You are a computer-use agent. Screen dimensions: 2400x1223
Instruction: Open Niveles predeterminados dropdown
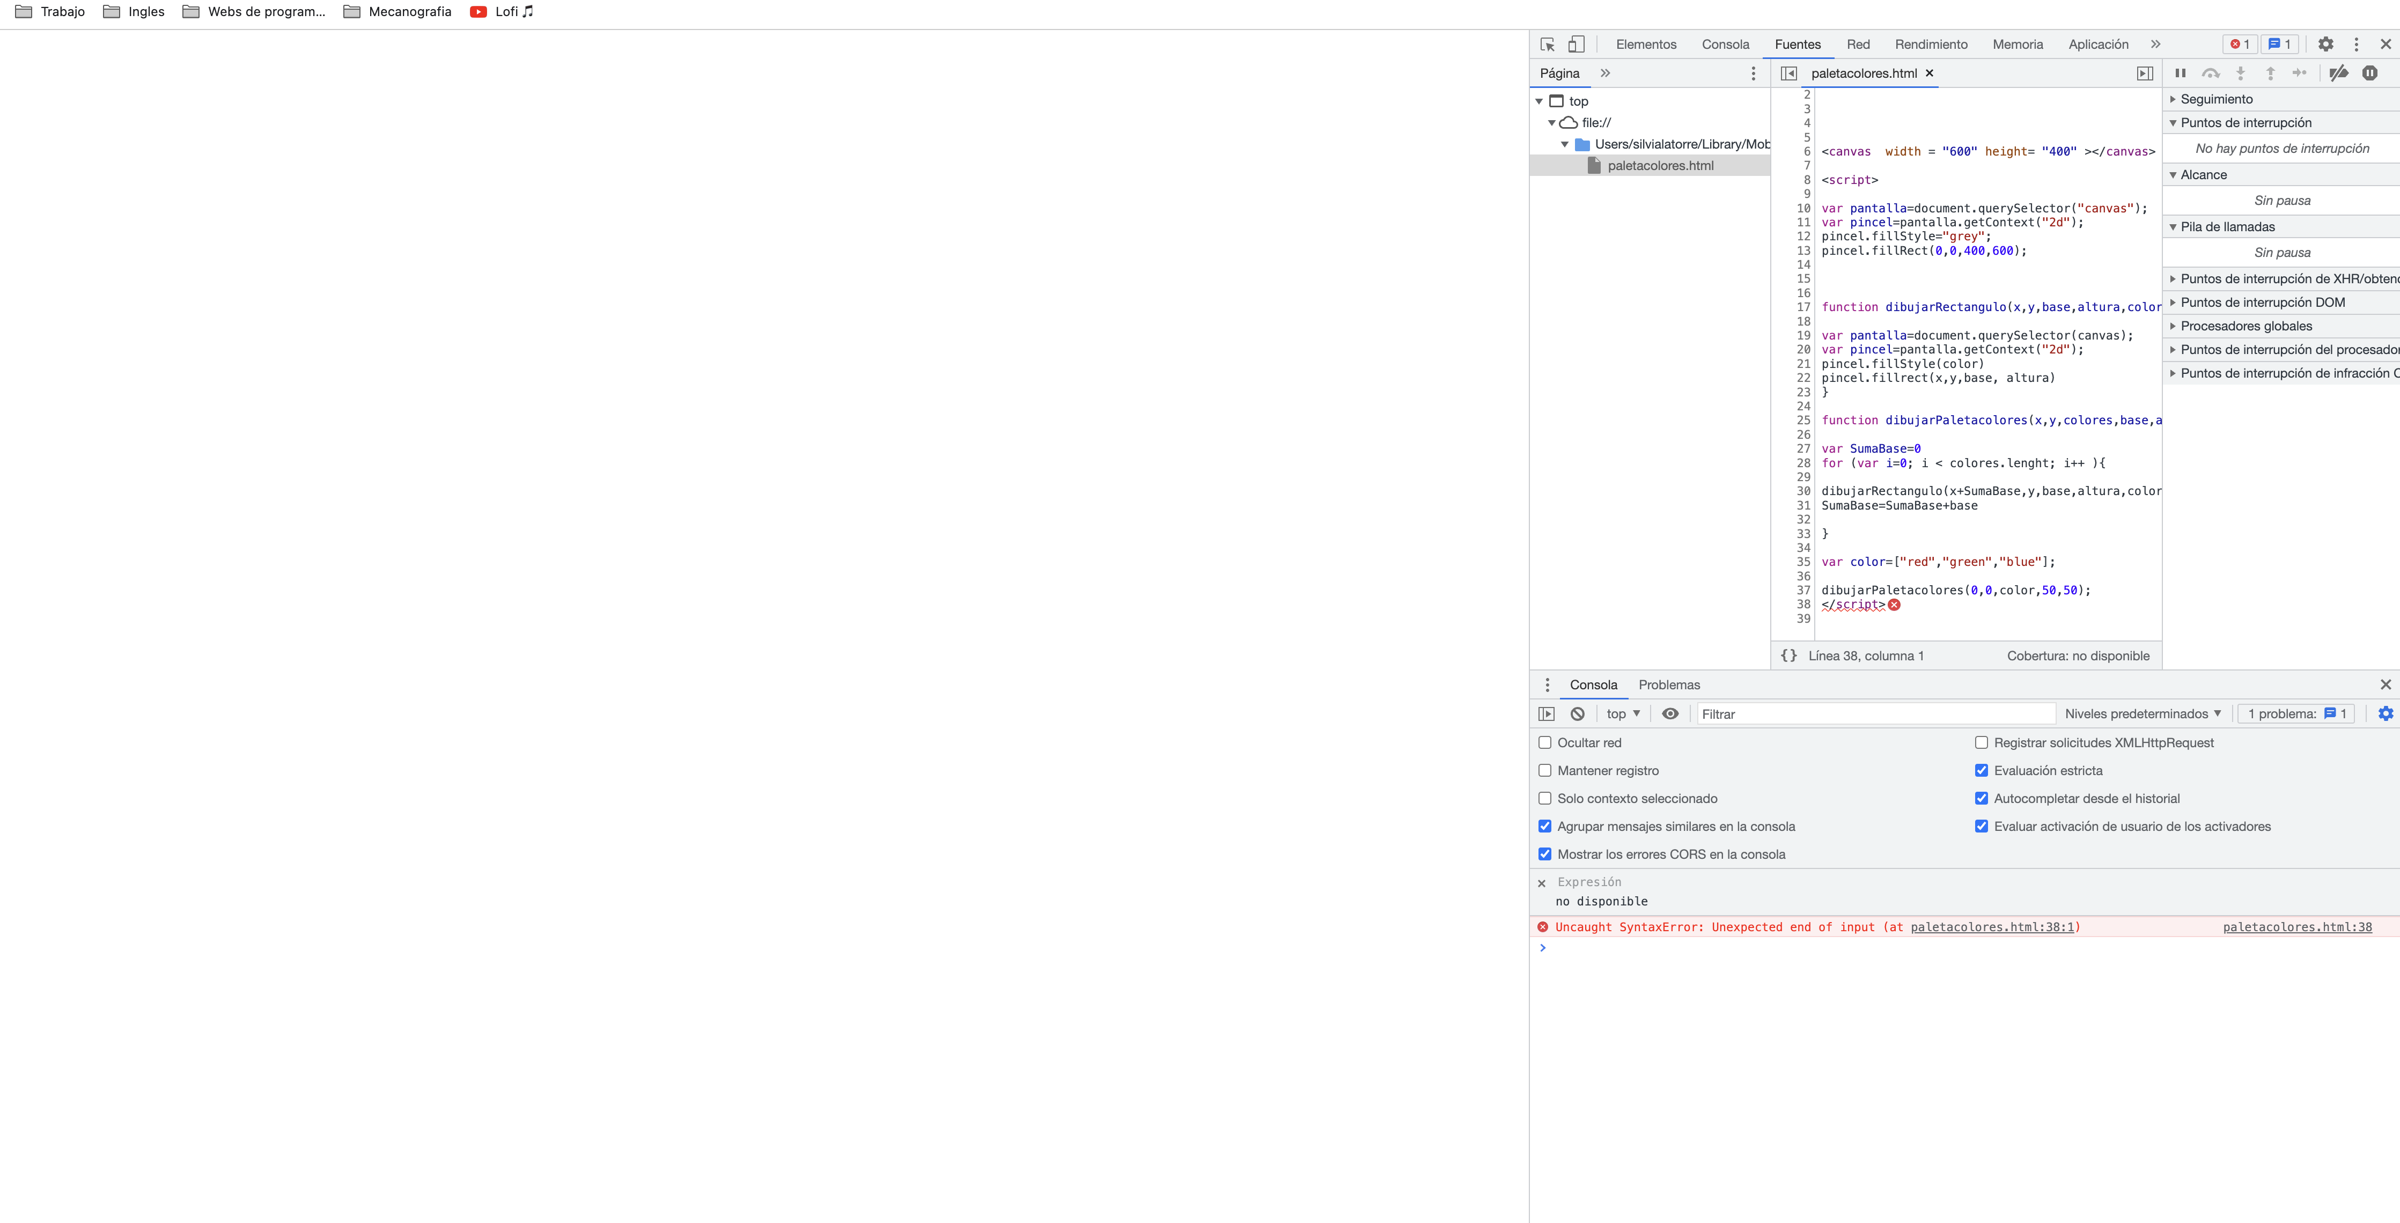pos(2143,713)
